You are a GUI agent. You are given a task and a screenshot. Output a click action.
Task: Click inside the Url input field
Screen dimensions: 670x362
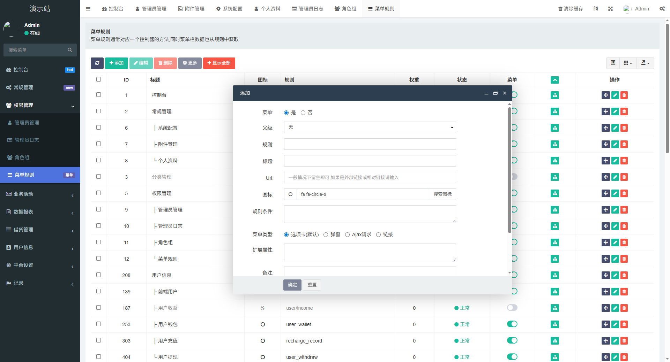pyautogui.click(x=370, y=178)
